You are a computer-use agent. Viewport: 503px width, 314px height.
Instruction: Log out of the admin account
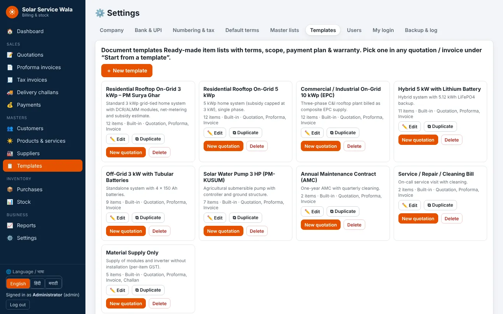click(18, 305)
